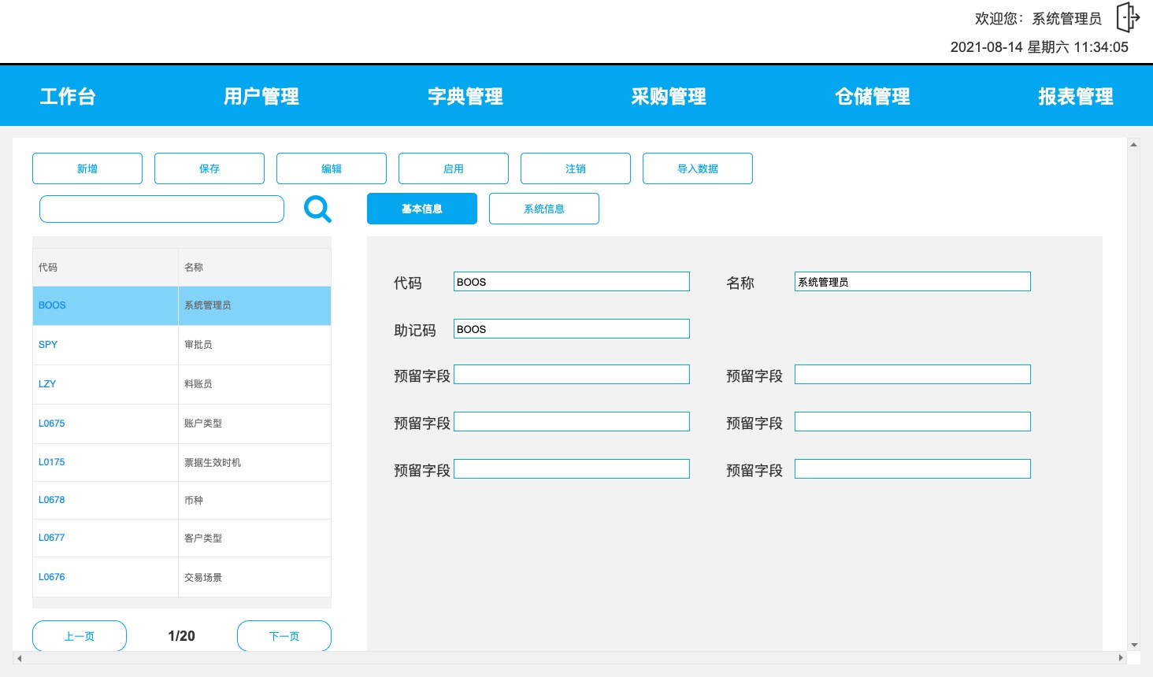This screenshot has width=1153, height=677.
Task: Click the 注销 button
Action: pos(575,168)
